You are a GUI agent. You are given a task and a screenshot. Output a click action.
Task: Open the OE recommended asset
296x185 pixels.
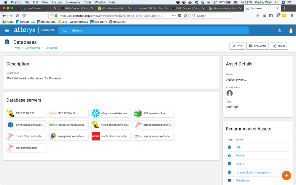239,147
